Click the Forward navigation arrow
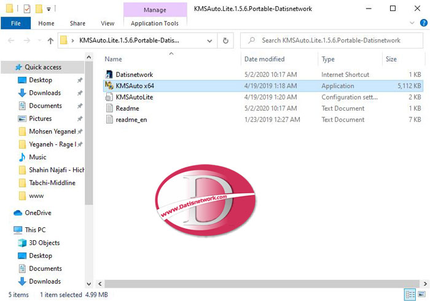Screen dimensions: 430x301 26,41
